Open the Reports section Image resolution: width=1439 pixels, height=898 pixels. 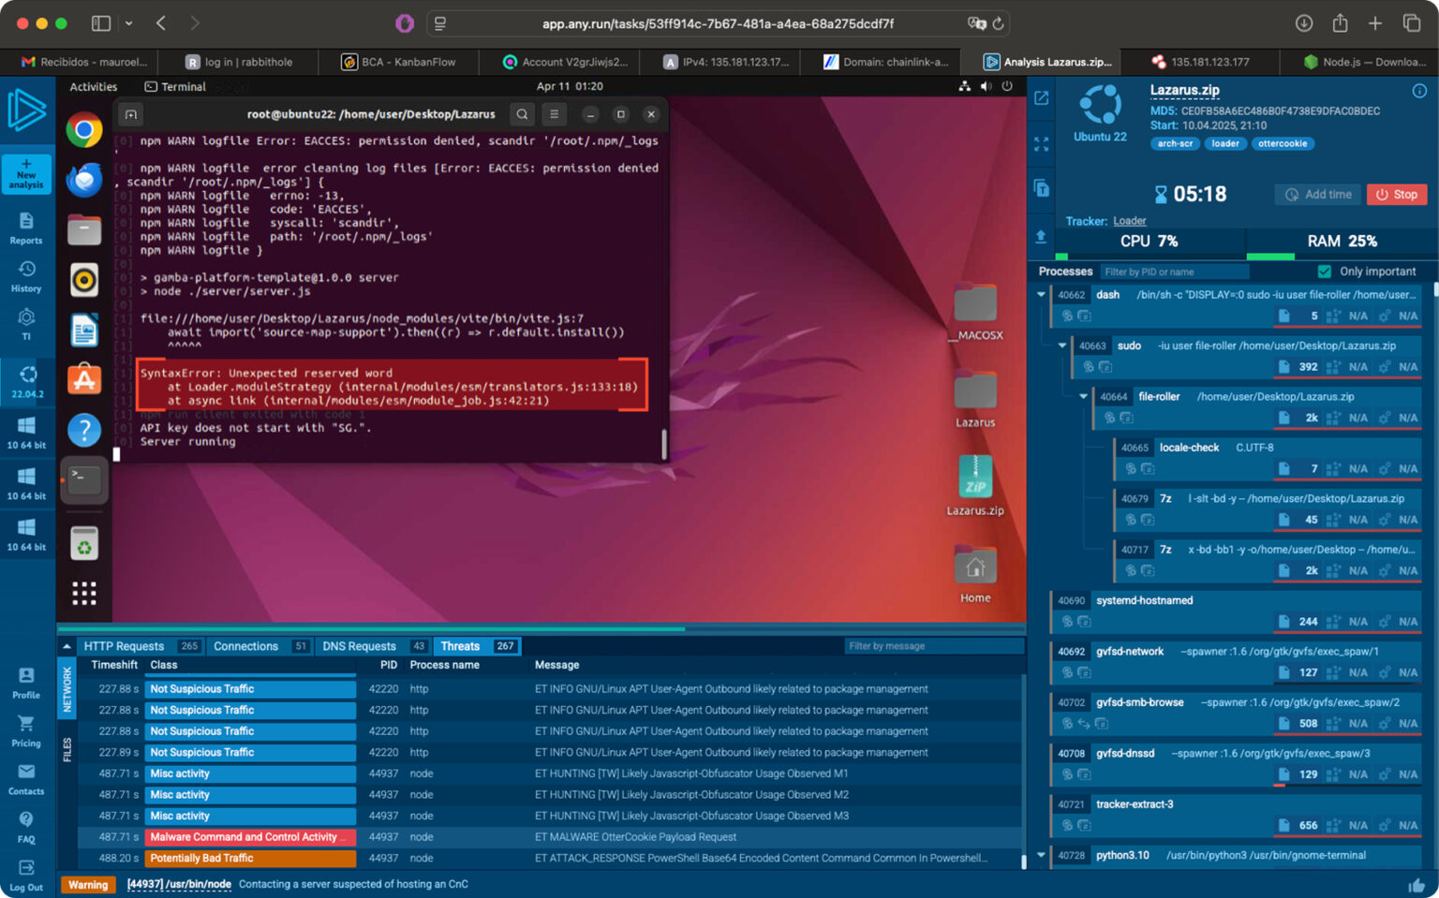pyautogui.click(x=25, y=225)
